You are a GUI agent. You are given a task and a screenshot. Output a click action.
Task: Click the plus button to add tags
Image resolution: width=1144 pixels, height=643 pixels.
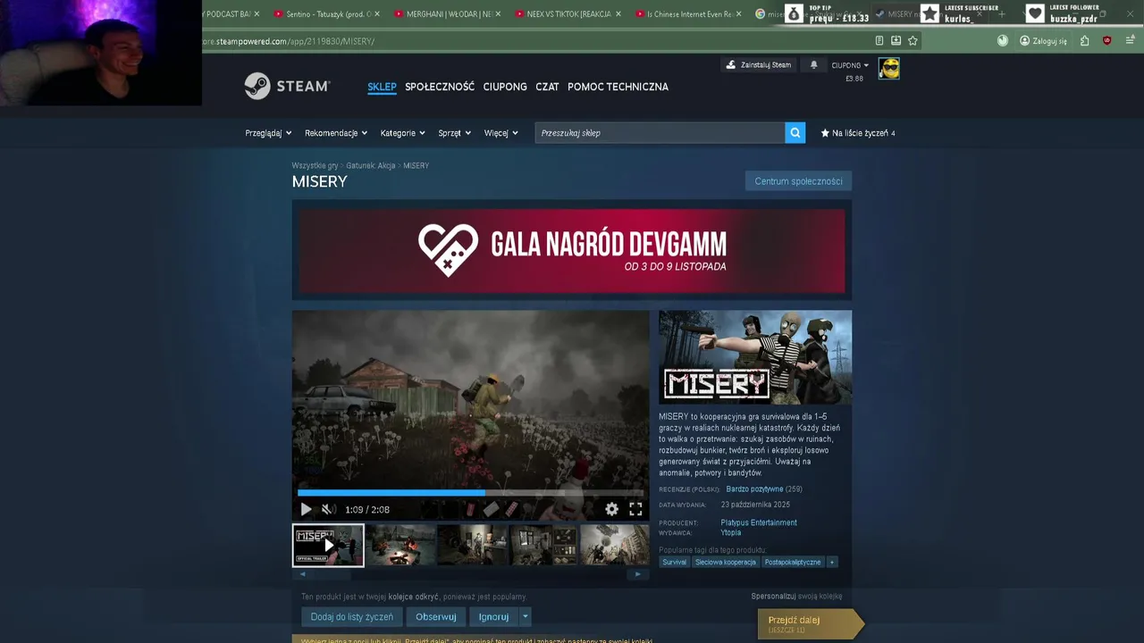pos(832,562)
